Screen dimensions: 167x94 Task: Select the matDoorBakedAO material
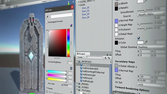(x=90, y=69)
